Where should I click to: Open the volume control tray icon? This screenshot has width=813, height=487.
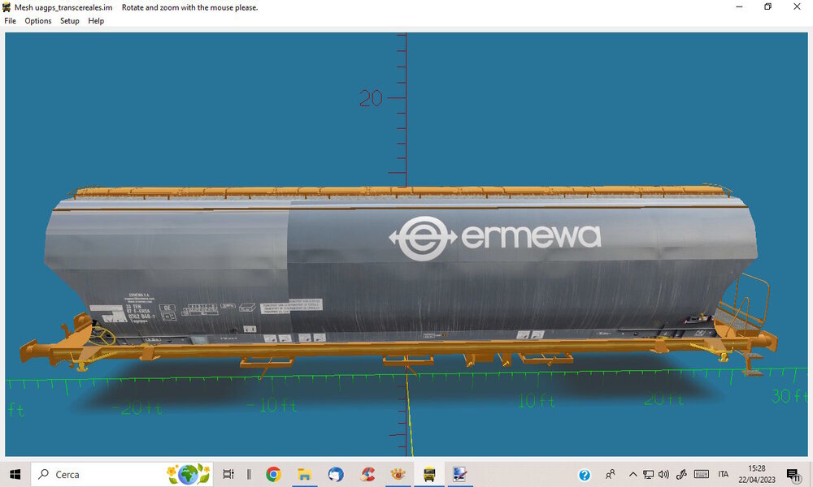click(663, 474)
